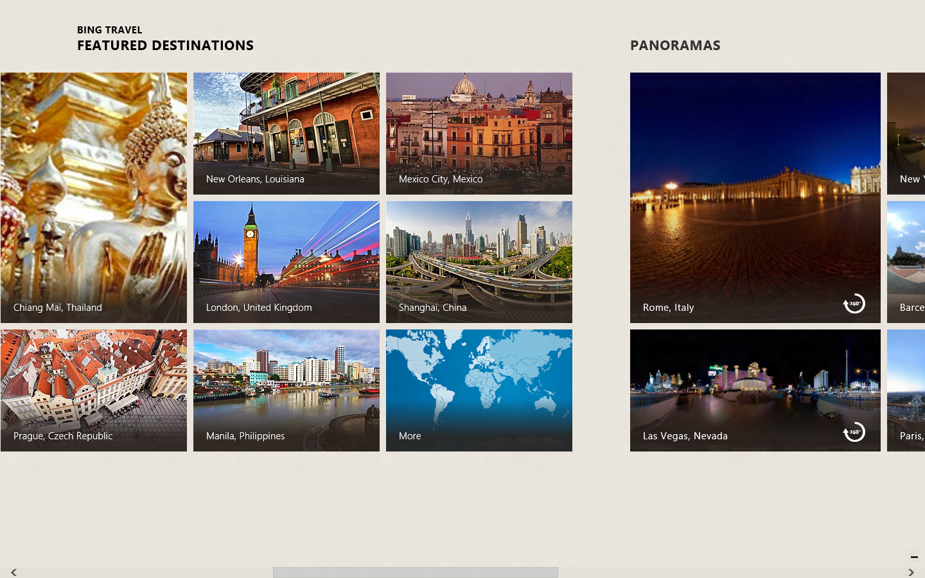The height and width of the screenshot is (578, 925).
Task: Open the More destinations world map tile
Action: [x=479, y=390]
